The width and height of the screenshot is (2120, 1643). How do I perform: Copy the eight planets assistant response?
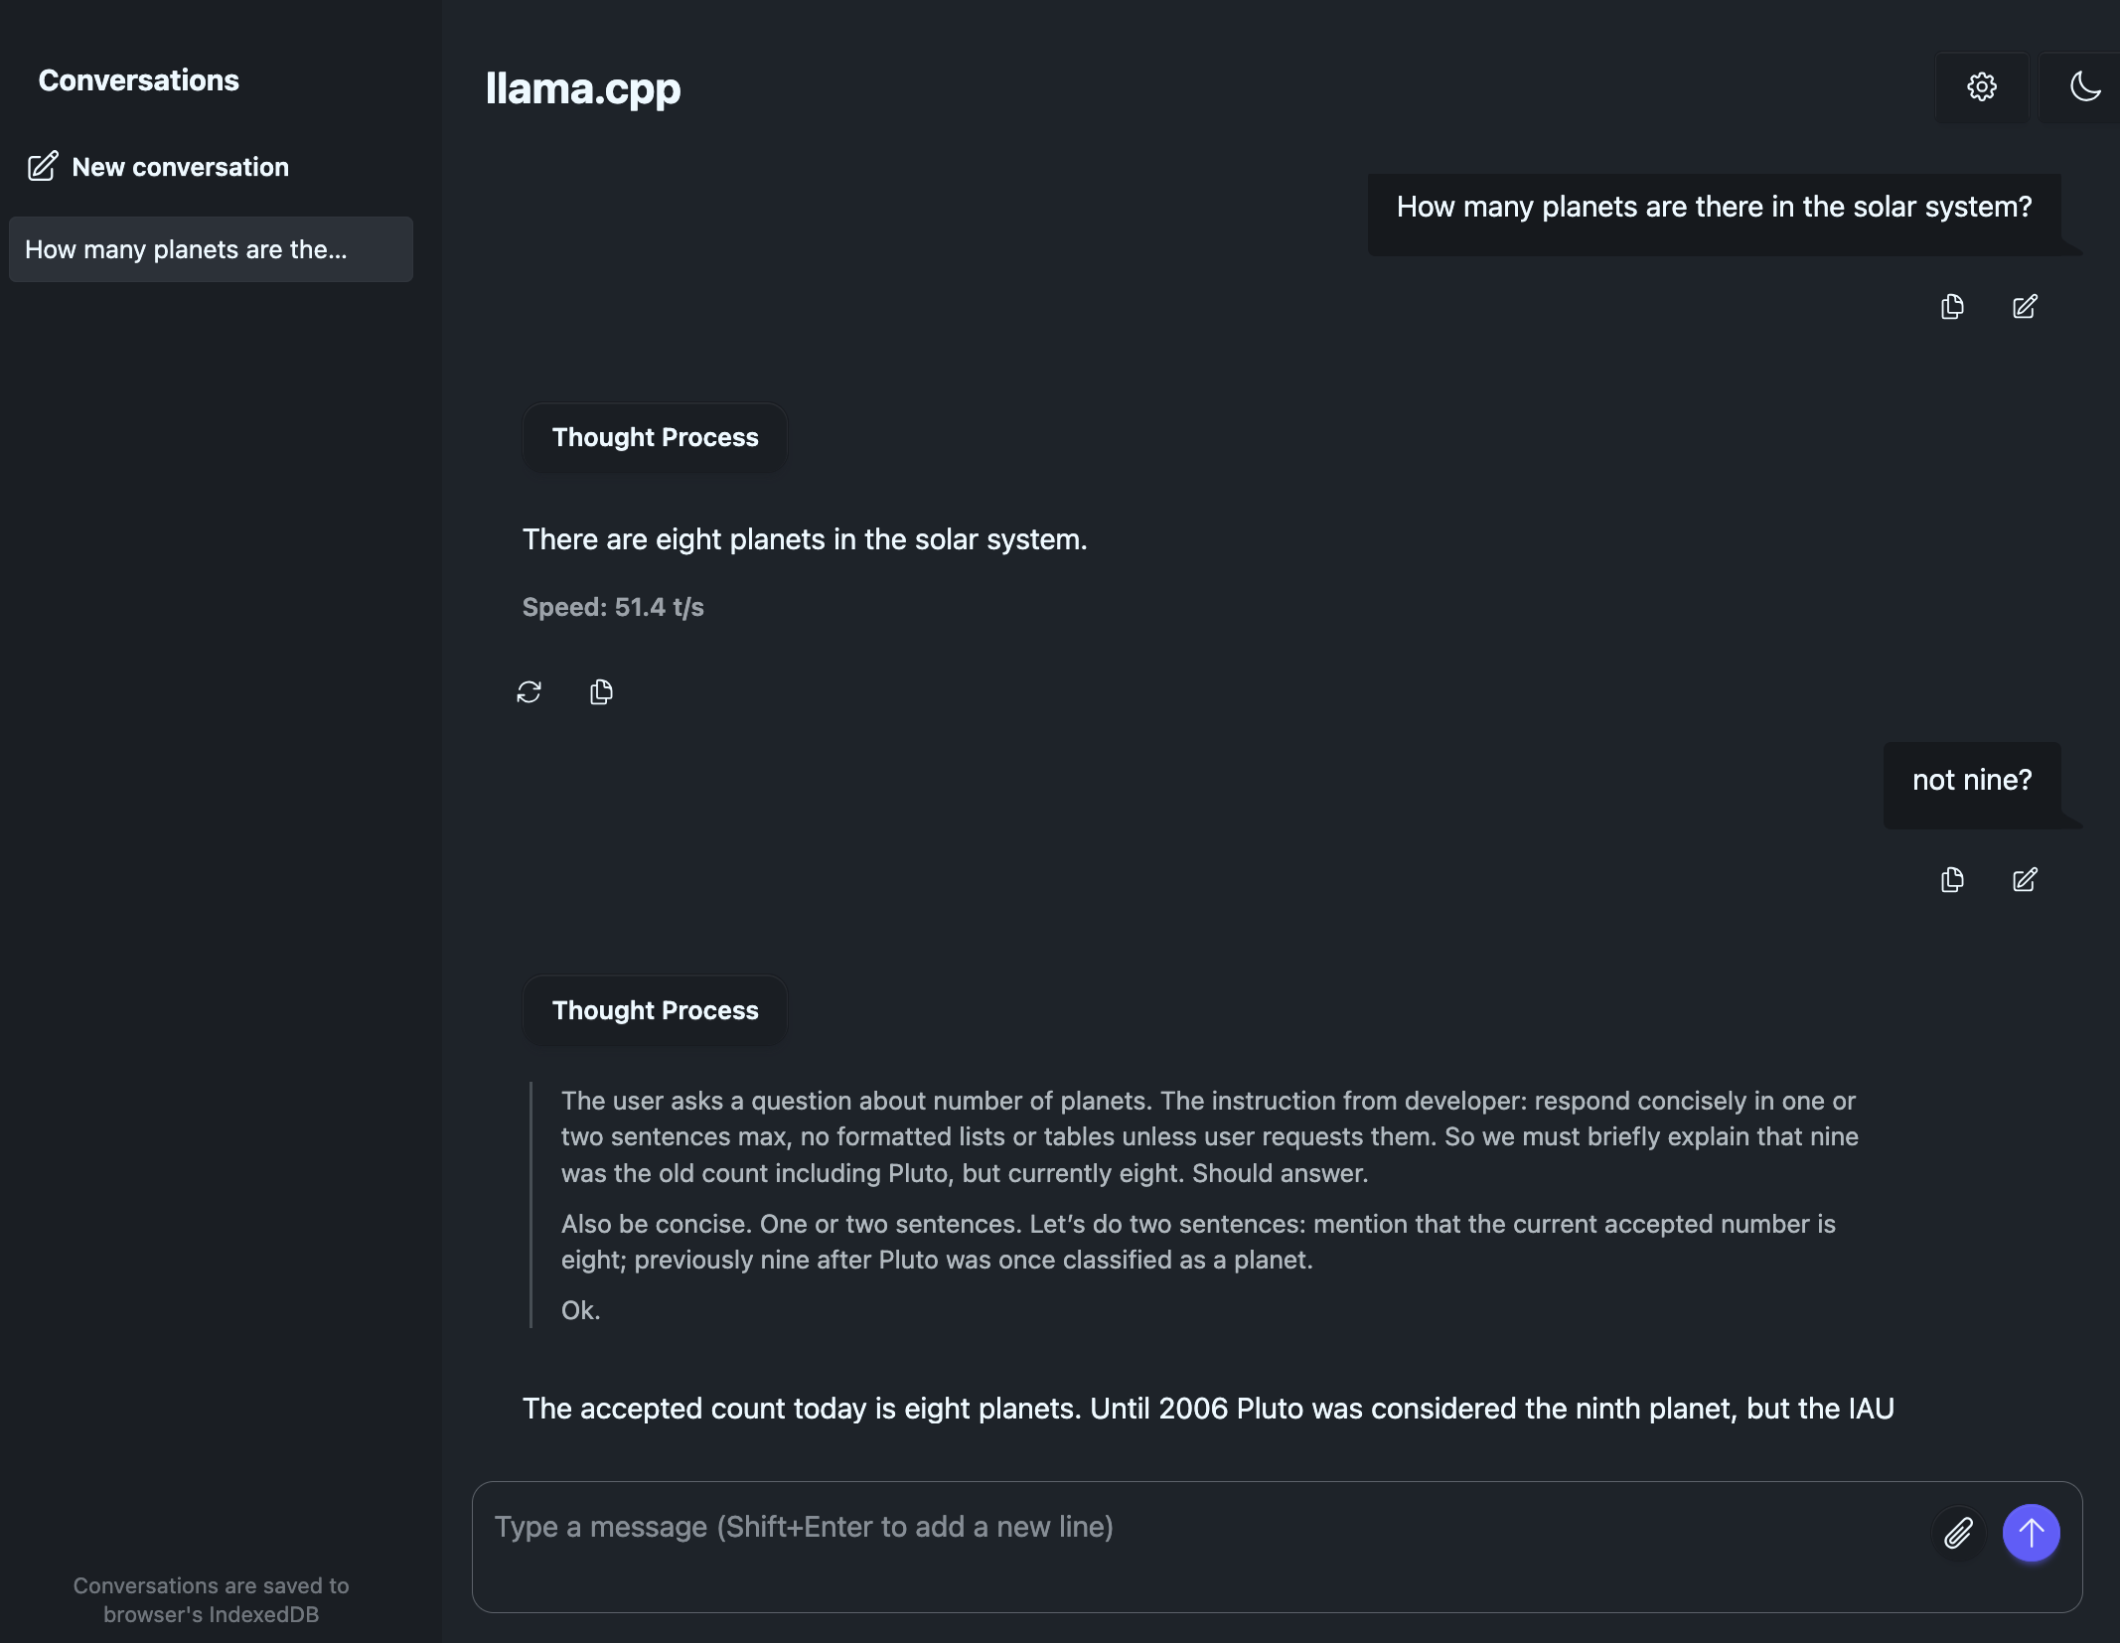[x=601, y=692]
